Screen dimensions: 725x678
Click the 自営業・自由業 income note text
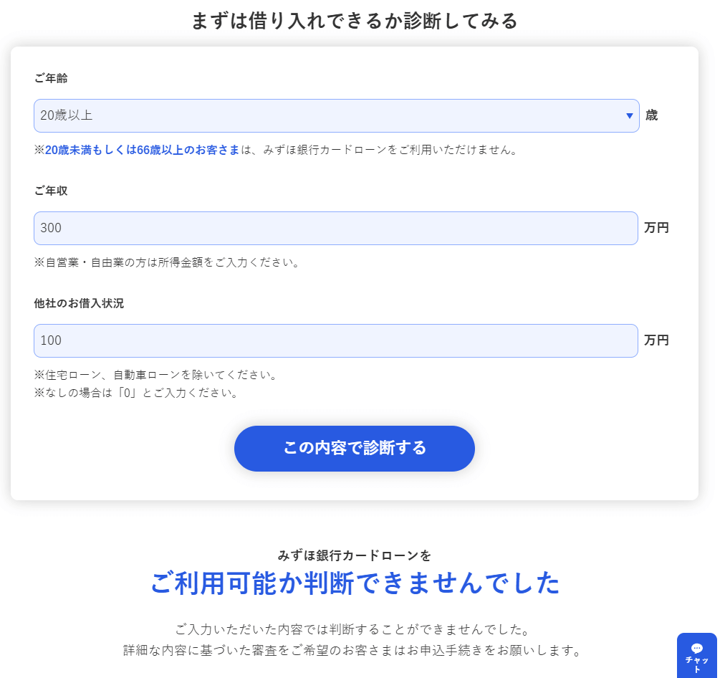pyautogui.click(x=166, y=262)
